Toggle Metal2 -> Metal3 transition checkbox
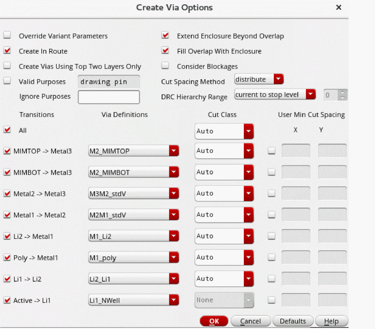Viewport: 375px width, 329px height. click(x=7, y=193)
